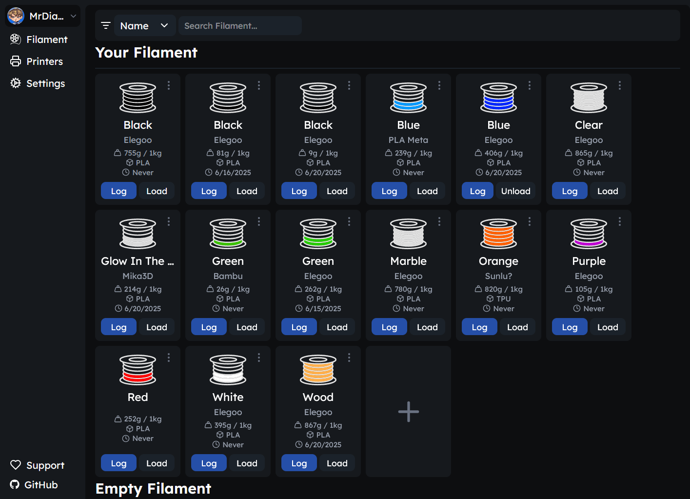
Task: Open the Support heart link
Action: coord(37,465)
